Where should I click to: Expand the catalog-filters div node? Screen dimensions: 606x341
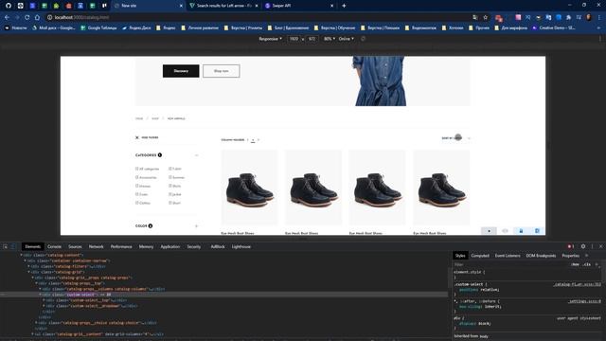[29, 266]
